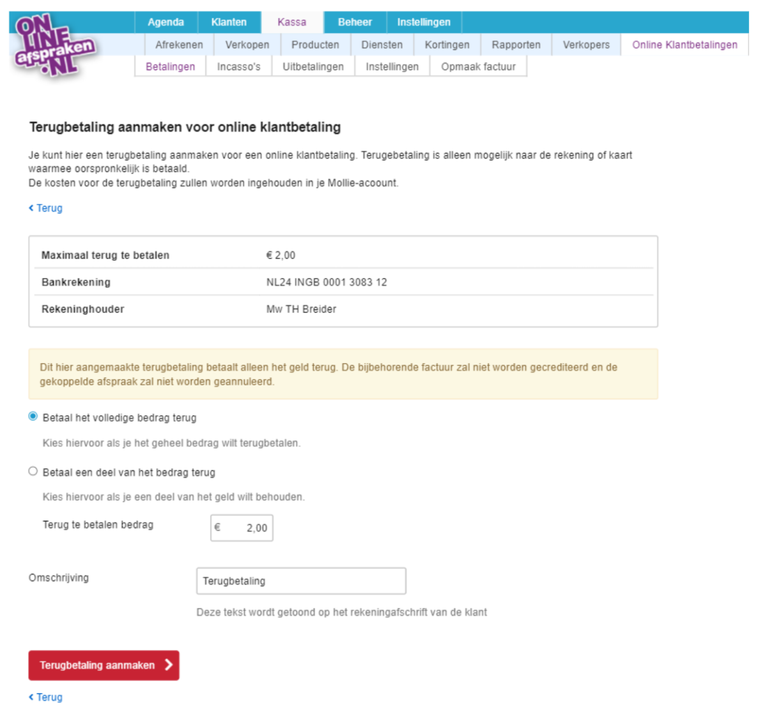Focus the Omschrijving text field
Image resolution: width=767 pixels, height=710 pixels.
pyautogui.click(x=301, y=581)
